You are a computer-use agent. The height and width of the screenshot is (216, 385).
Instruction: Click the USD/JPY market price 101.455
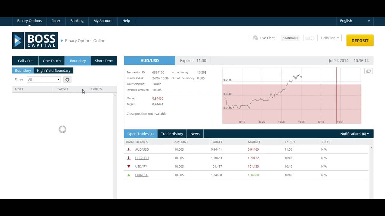click(x=253, y=166)
